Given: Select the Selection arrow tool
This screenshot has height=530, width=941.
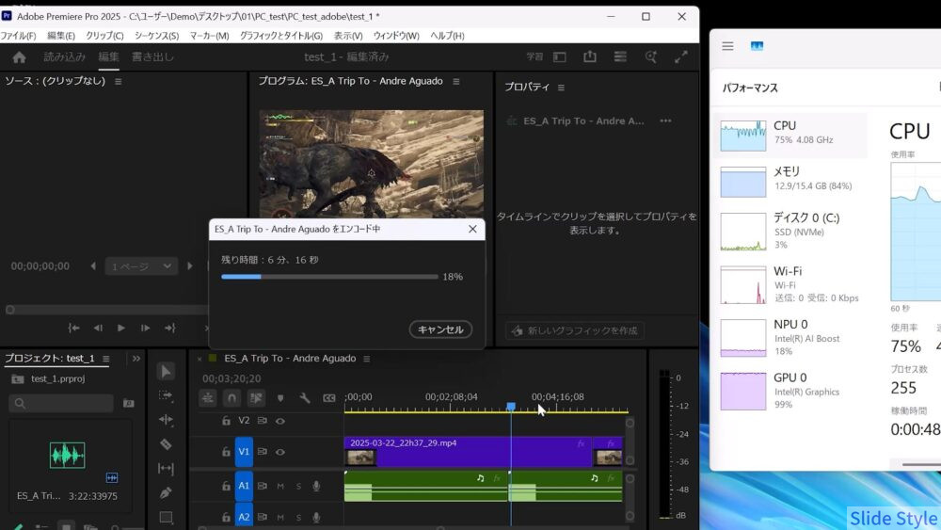Looking at the screenshot, I should pyautogui.click(x=166, y=371).
